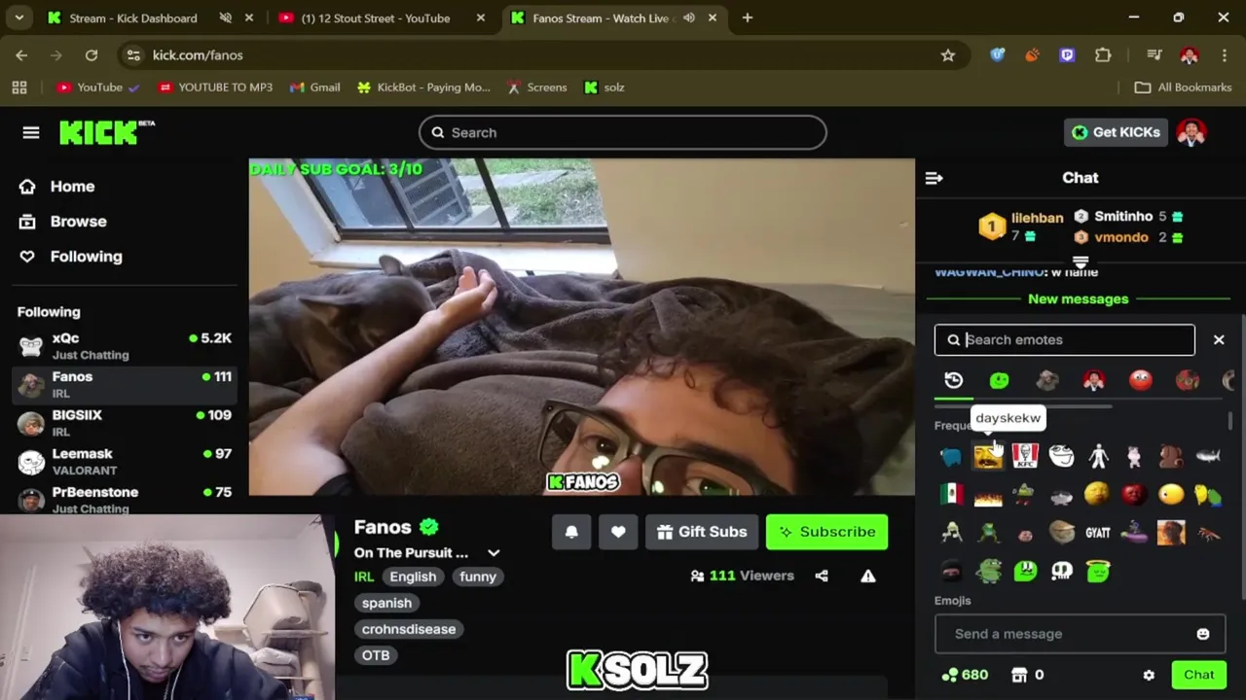The width and height of the screenshot is (1246, 700).
Task: Open PrBeenstone channel from Following list
Action: 126,499
